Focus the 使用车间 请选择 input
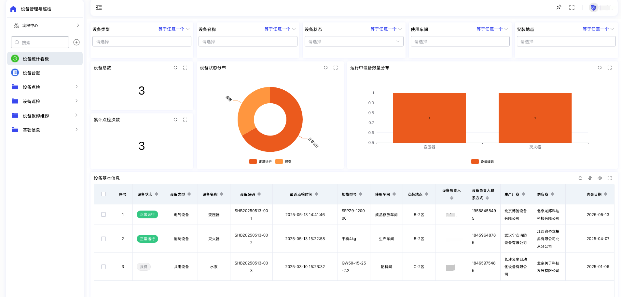Viewport: 621px width, 297px height. (x=460, y=41)
